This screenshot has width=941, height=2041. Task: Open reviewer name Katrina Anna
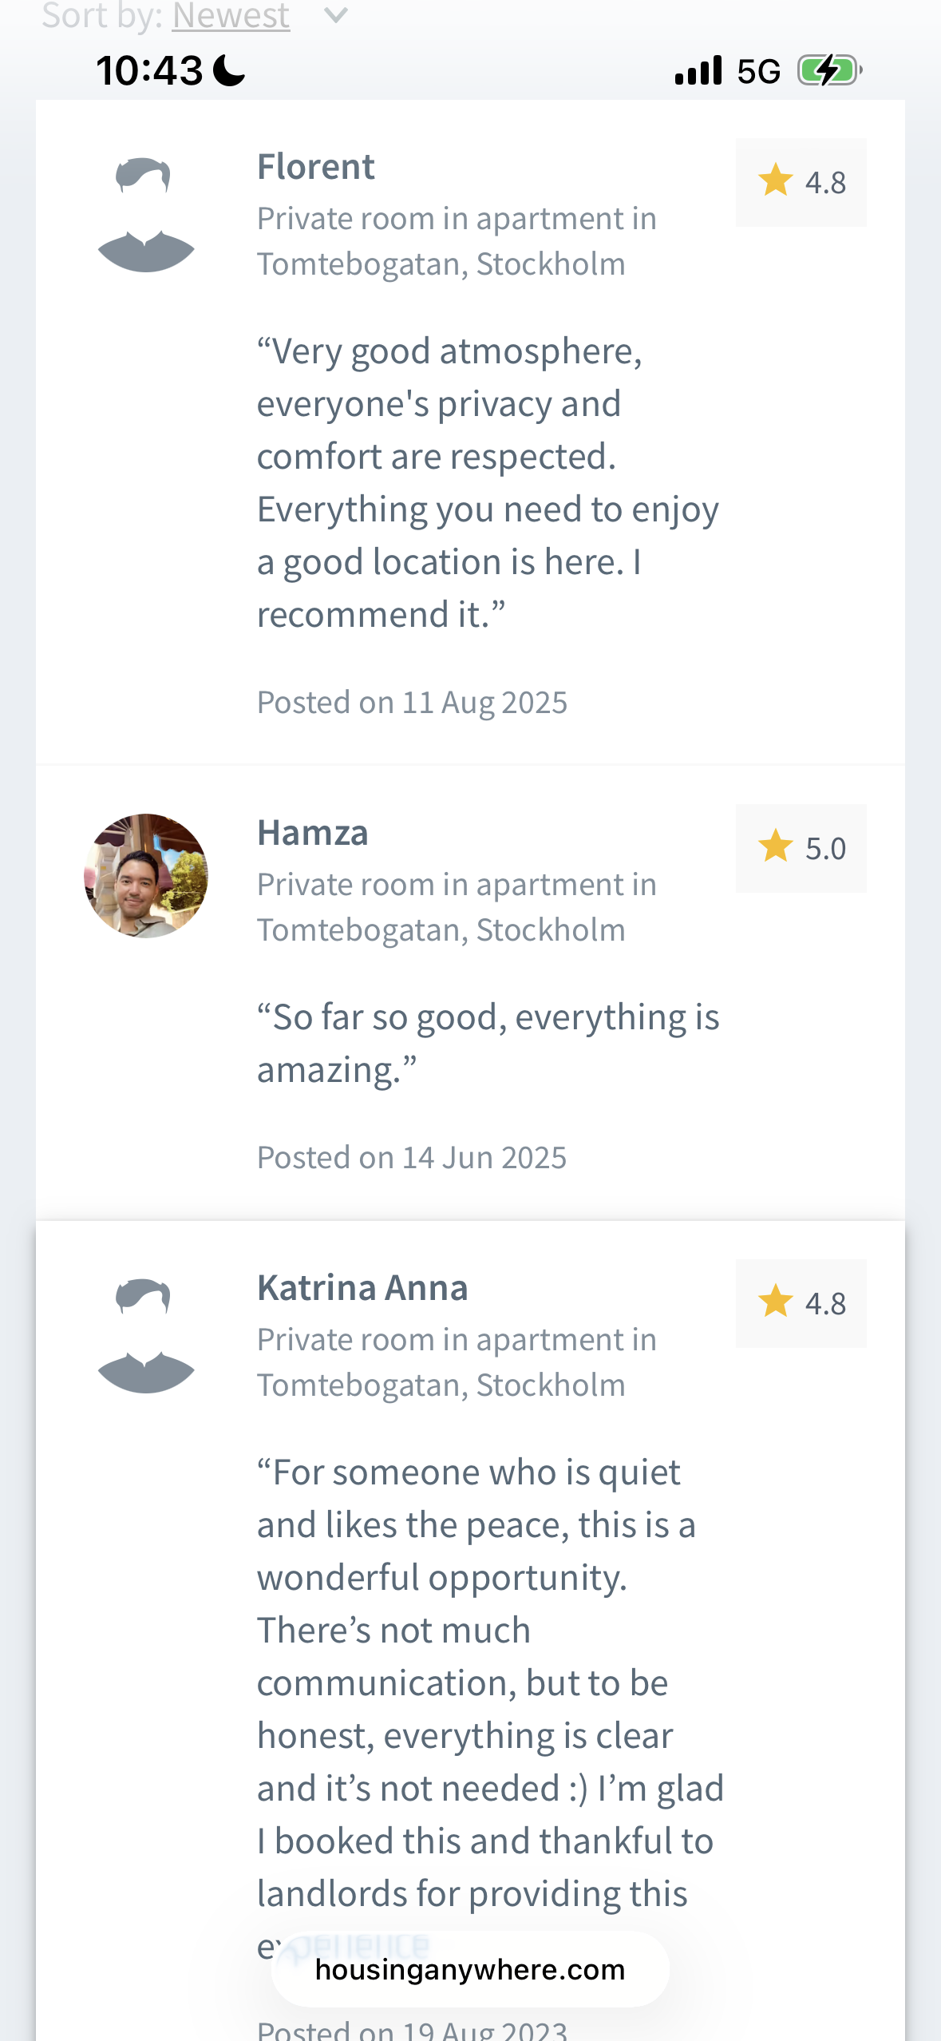point(362,1288)
